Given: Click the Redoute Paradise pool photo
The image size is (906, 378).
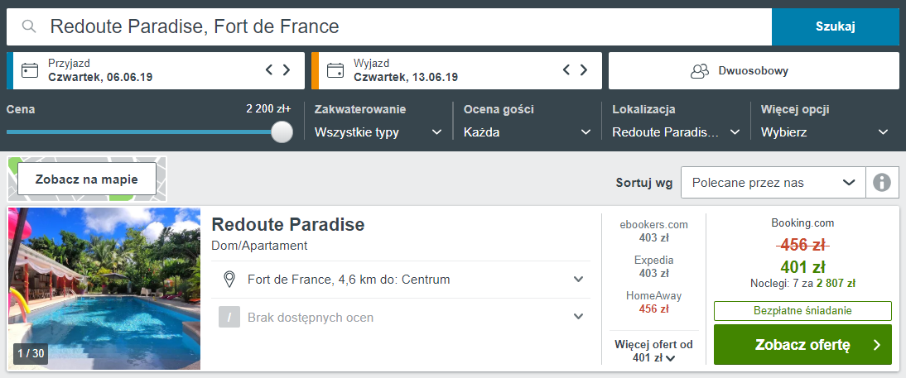Looking at the screenshot, I should coord(104,289).
